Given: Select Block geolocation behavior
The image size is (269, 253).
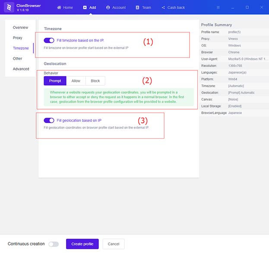Looking at the screenshot, I should pos(95,81).
